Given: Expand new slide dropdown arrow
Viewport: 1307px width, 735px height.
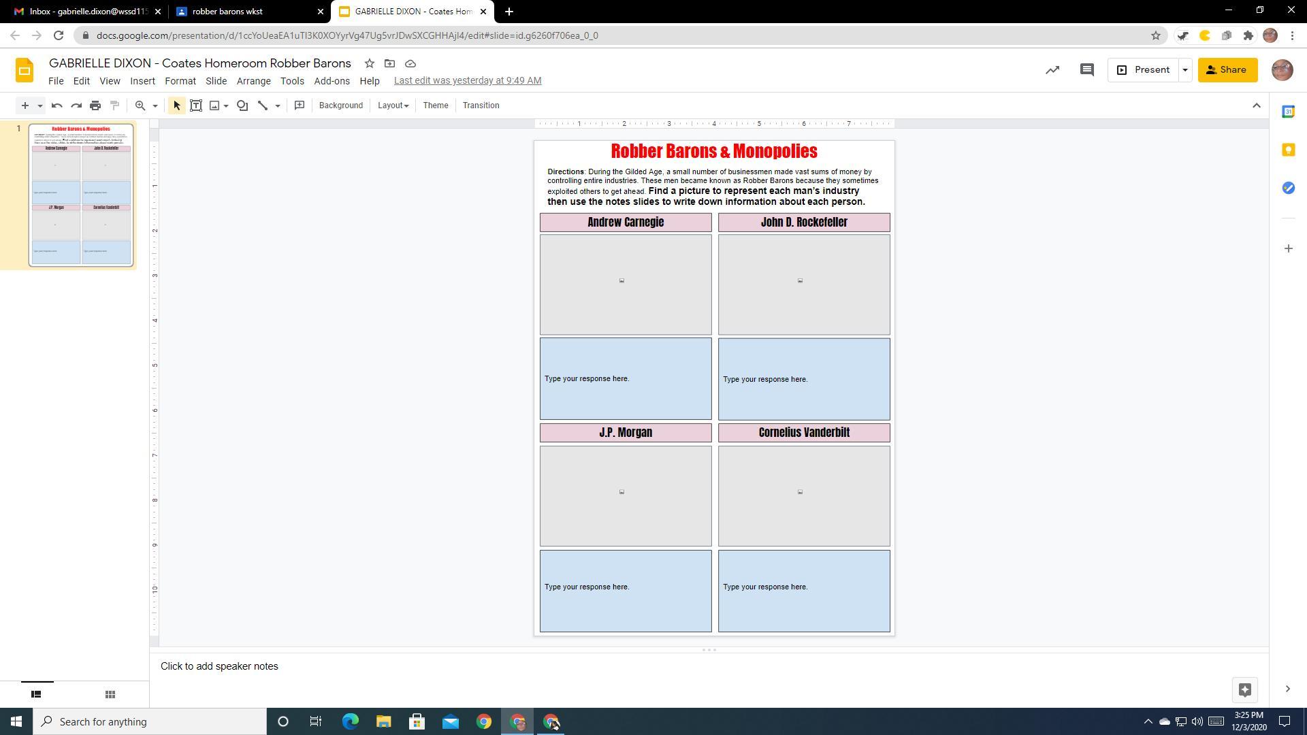Looking at the screenshot, I should 40,105.
